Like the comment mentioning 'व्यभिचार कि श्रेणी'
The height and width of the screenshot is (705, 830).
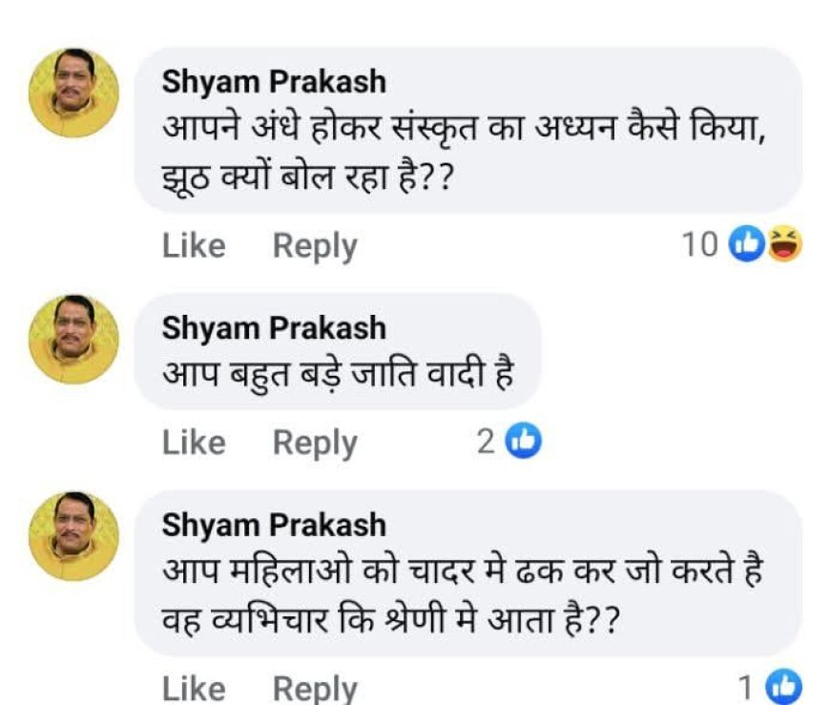point(194,689)
